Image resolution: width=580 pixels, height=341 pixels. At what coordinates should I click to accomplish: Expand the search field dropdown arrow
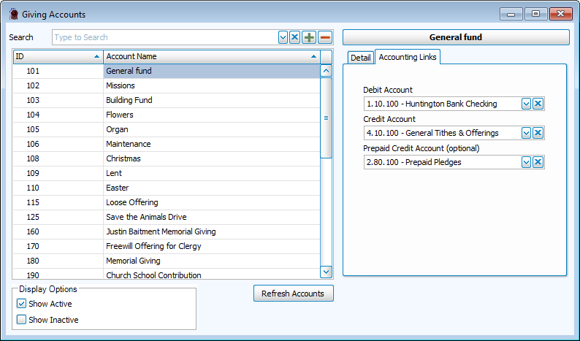pos(283,37)
